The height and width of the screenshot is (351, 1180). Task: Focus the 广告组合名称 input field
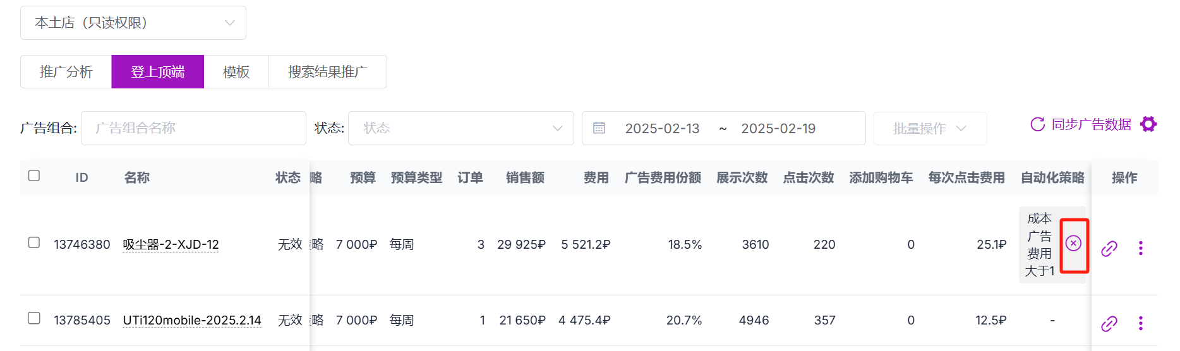click(193, 128)
